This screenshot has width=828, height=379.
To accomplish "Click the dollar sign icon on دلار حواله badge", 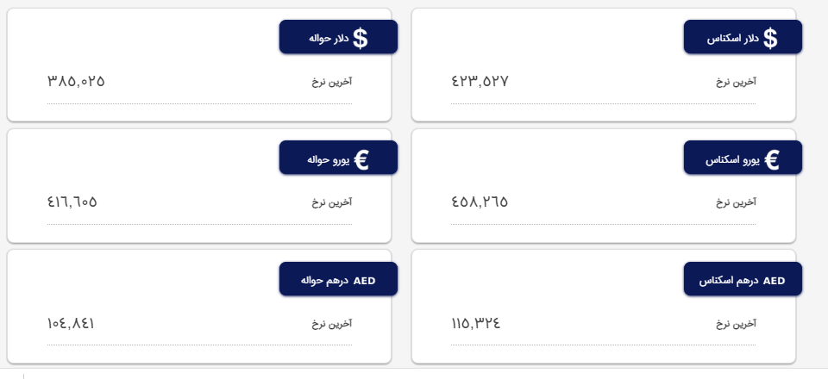I will [x=361, y=38].
